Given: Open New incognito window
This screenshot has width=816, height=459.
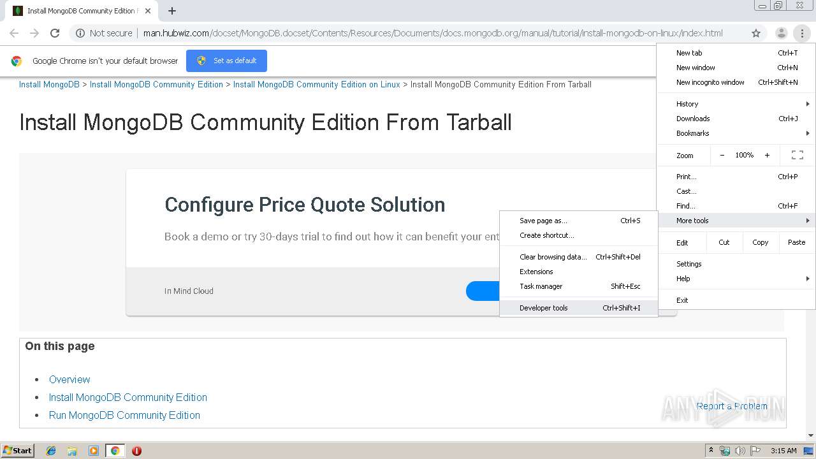Looking at the screenshot, I should [736, 82].
